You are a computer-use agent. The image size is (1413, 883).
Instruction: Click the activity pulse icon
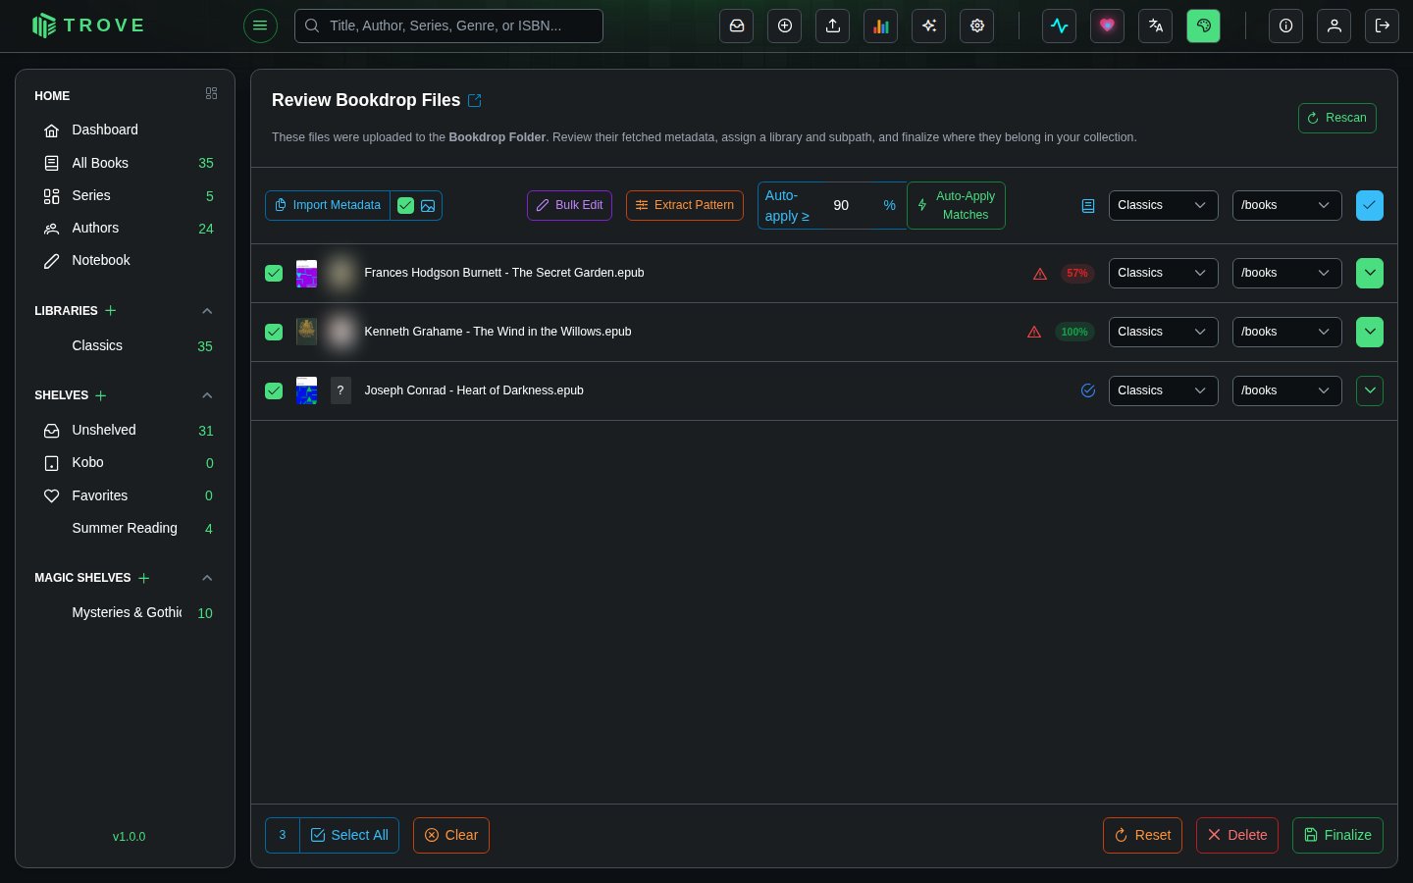[x=1060, y=26]
